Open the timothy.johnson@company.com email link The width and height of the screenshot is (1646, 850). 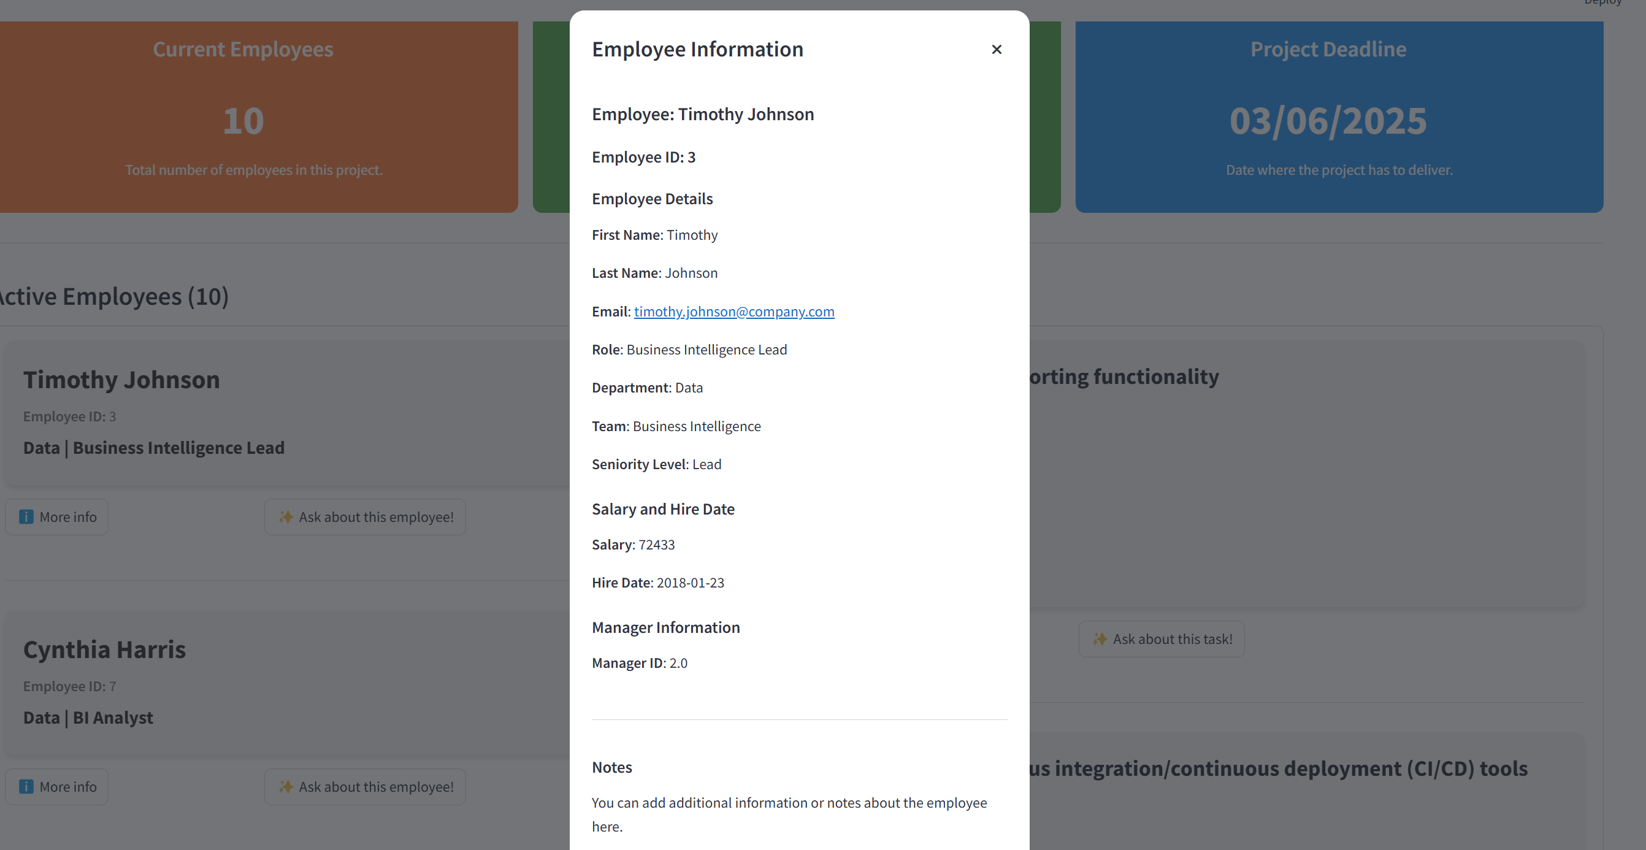[x=733, y=312]
